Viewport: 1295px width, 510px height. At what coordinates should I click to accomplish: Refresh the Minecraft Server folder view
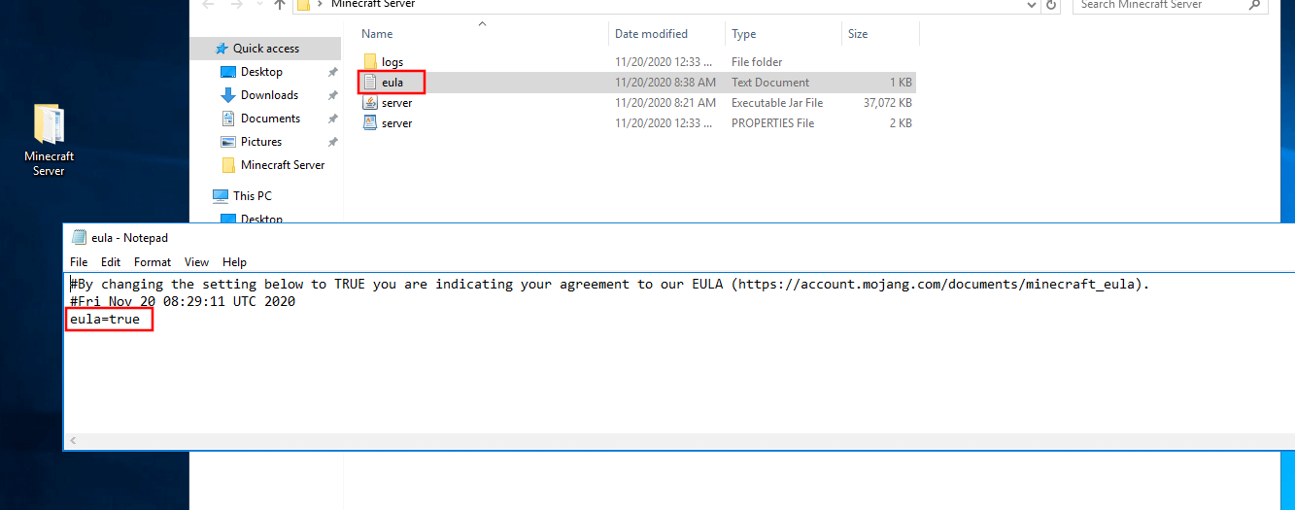click(x=1050, y=5)
